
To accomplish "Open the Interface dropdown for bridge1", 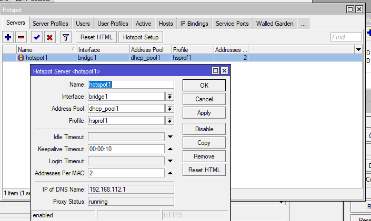I will [x=170, y=97].
